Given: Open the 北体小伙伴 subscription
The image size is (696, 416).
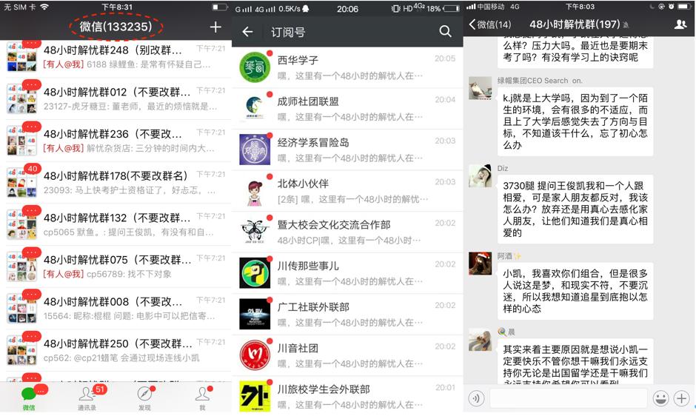Looking at the screenshot, I should (x=347, y=191).
